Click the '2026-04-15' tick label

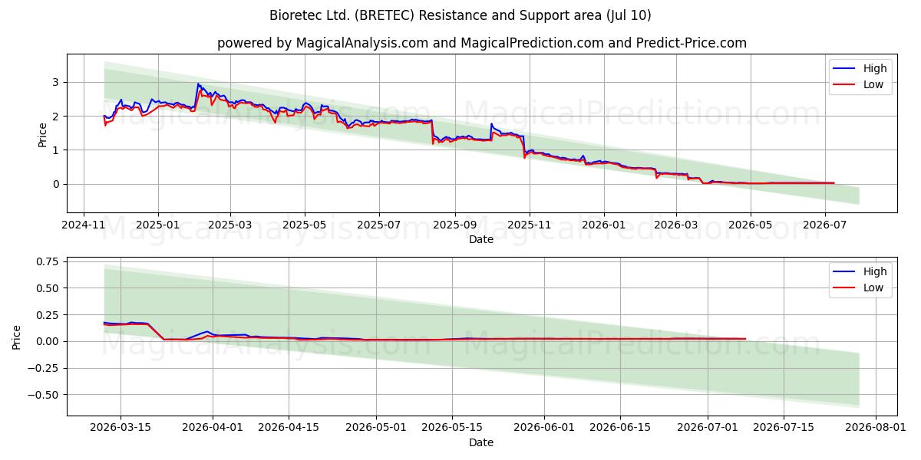point(289,428)
